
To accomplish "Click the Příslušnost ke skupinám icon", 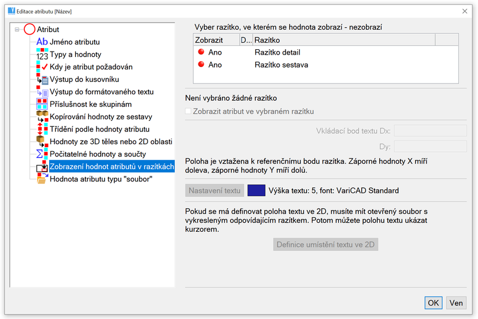I will click(41, 104).
